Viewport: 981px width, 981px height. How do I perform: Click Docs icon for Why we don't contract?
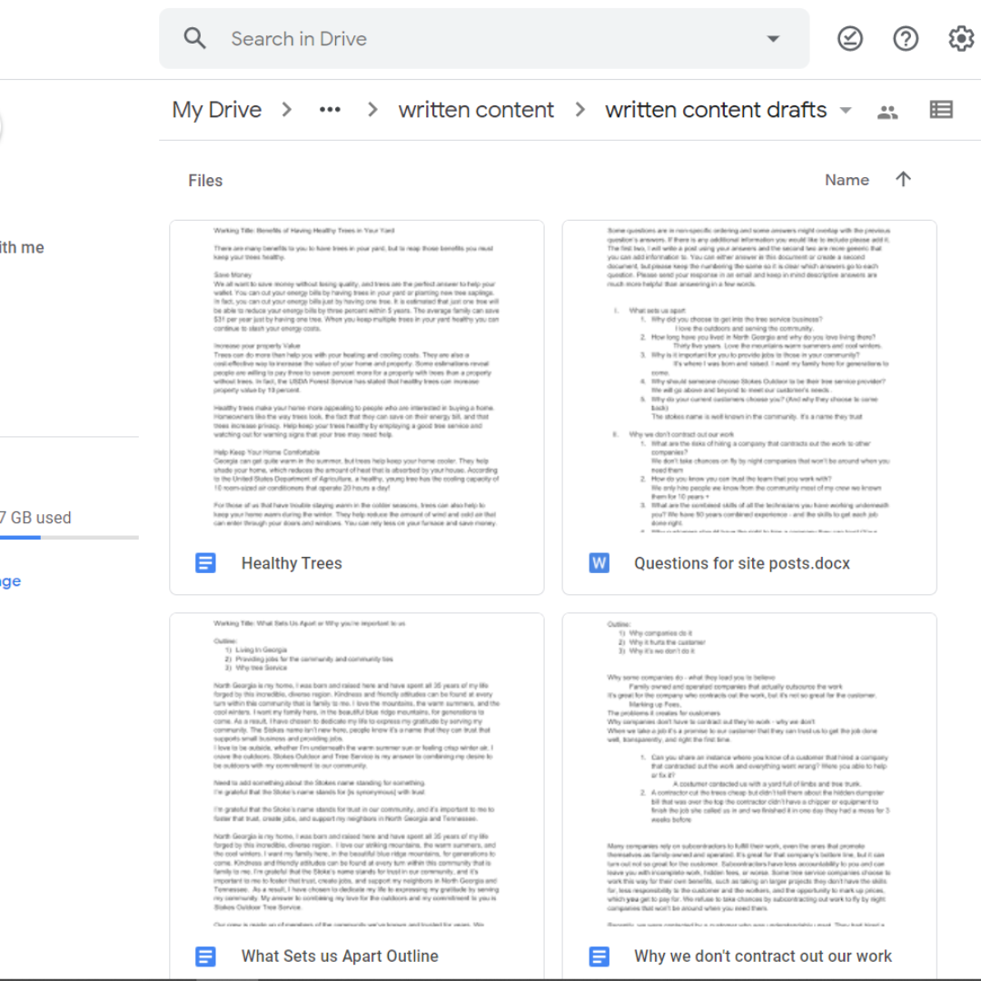[x=599, y=956]
